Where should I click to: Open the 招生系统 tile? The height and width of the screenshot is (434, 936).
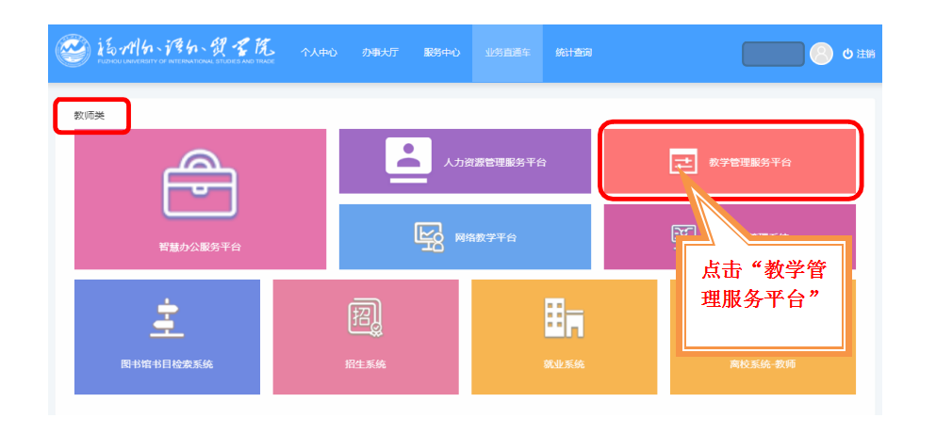366,337
